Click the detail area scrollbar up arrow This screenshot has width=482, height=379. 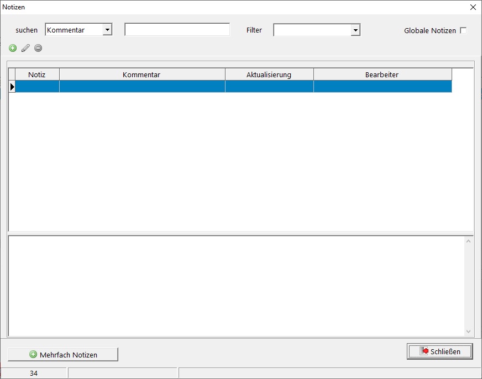(x=469, y=241)
